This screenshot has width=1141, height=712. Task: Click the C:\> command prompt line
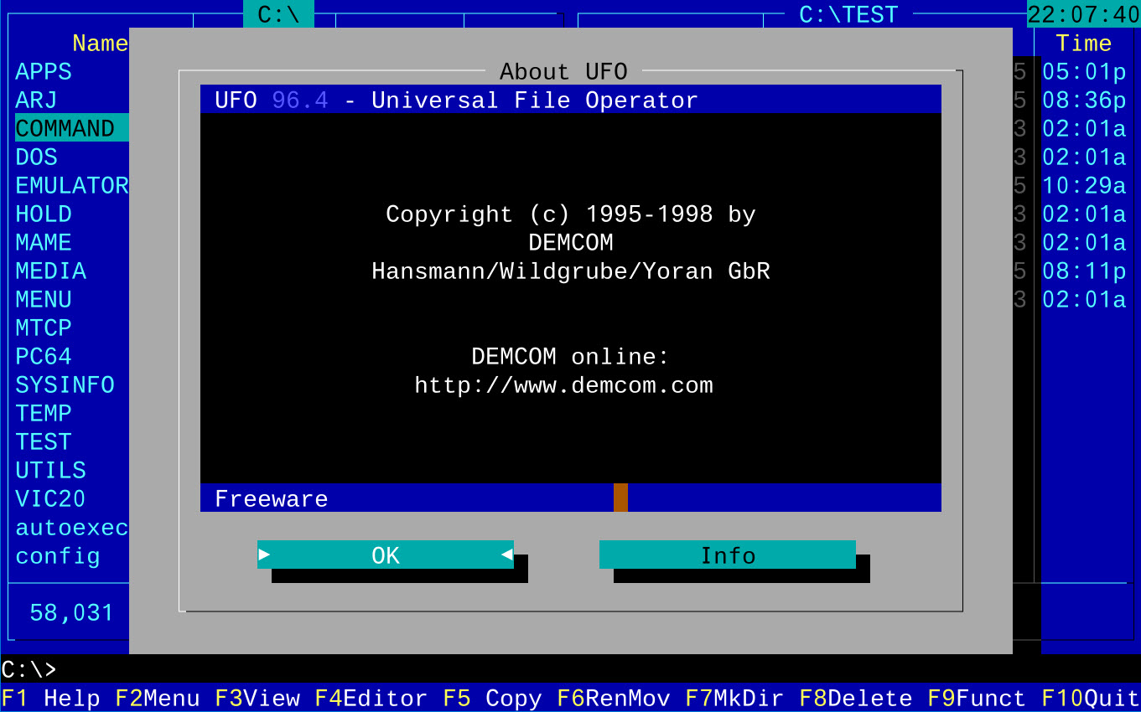click(570, 669)
